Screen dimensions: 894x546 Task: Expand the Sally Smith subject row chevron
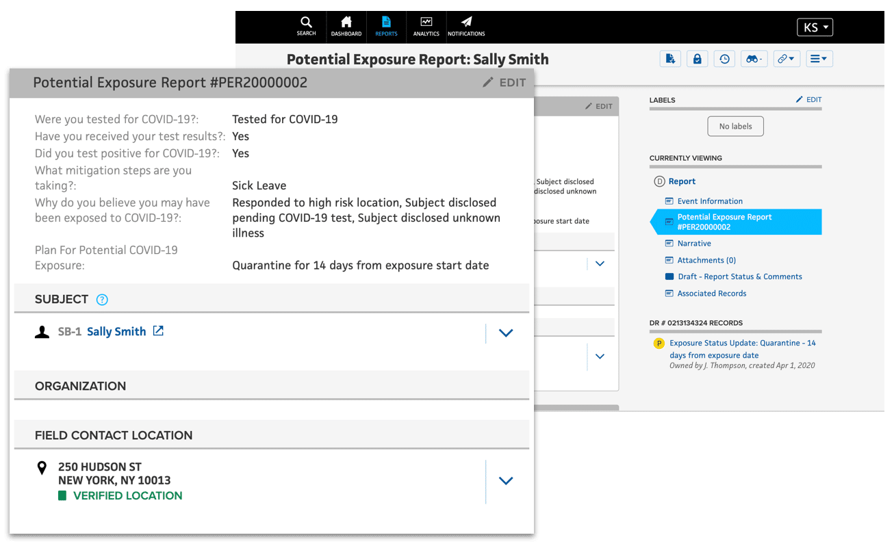click(506, 333)
